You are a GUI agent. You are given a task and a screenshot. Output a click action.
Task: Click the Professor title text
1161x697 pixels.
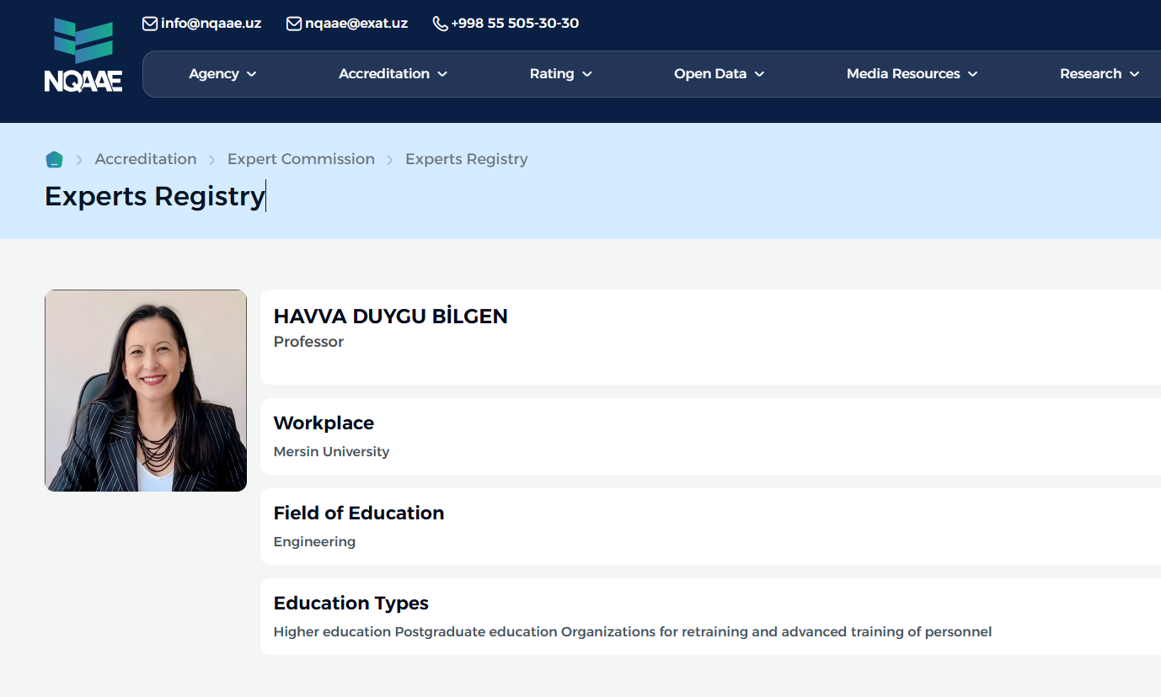click(x=308, y=342)
